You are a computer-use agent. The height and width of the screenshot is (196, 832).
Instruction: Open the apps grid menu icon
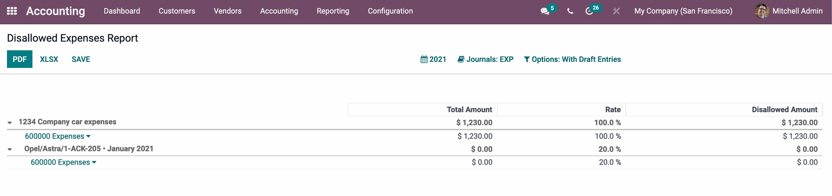(12, 11)
